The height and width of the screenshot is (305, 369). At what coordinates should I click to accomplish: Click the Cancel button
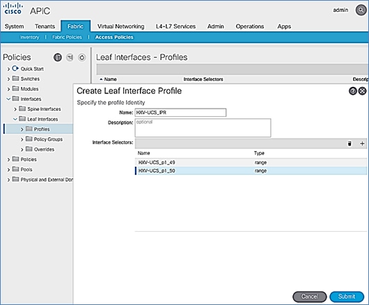pyautogui.click(x=310, y=297)
